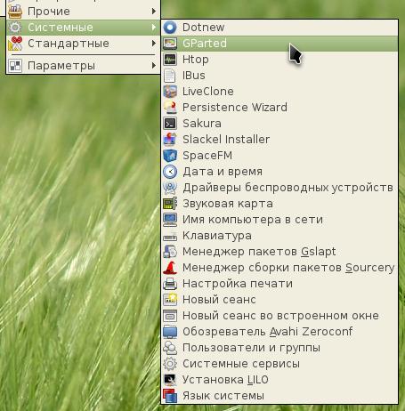The image size is (405, 411).
Task: Click the clock icon for Дата и время
Action: click(x=170, y=172)
